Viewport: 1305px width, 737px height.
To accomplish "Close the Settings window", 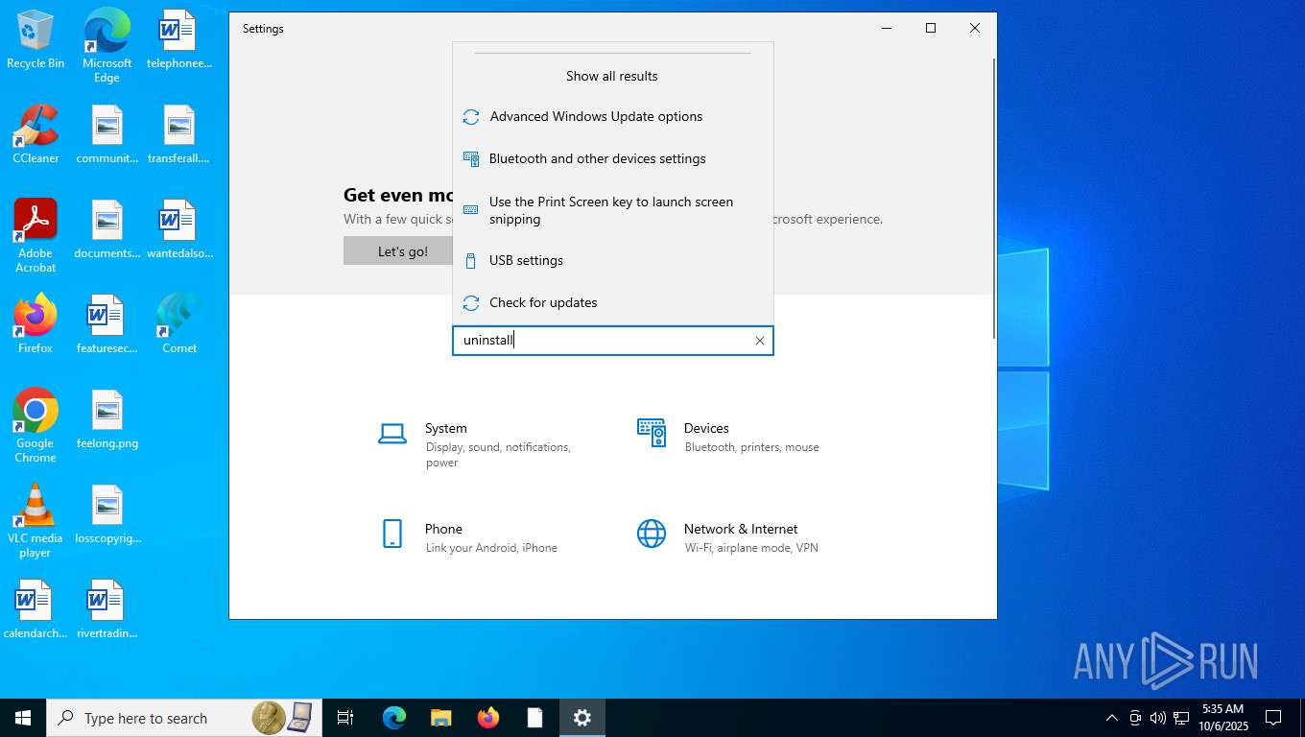I will (x=974, y=29).
